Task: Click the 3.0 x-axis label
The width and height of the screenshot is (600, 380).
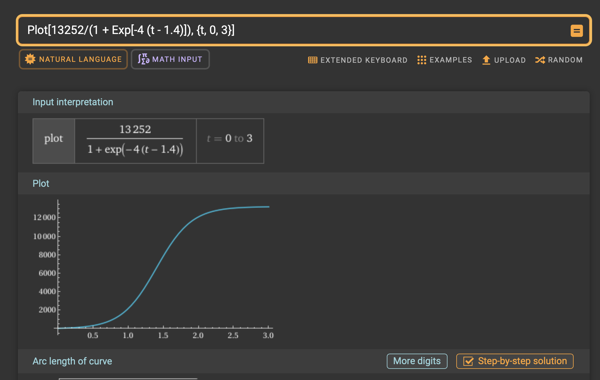Action: point(268,335)
